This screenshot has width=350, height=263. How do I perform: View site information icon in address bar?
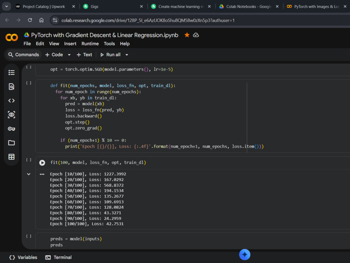pyautogui.click(x=55, y=20)
